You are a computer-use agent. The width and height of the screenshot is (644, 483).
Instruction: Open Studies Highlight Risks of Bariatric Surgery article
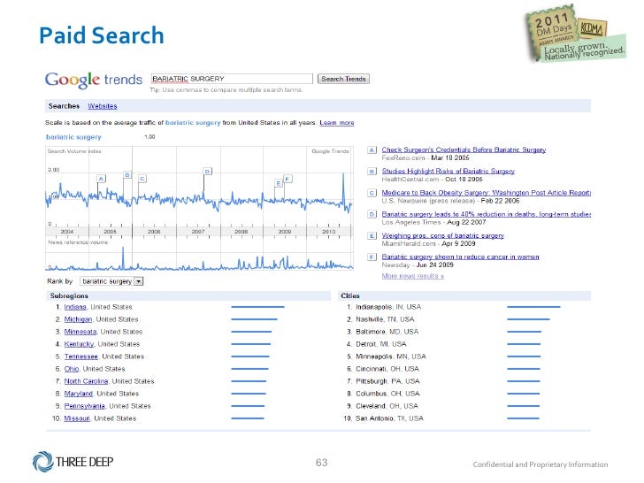(x=448, y=172)
